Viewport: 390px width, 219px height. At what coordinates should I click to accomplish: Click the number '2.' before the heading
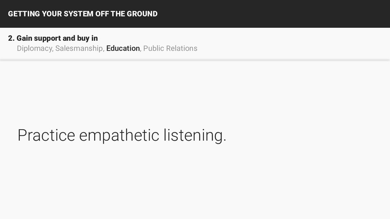(11, 38)
